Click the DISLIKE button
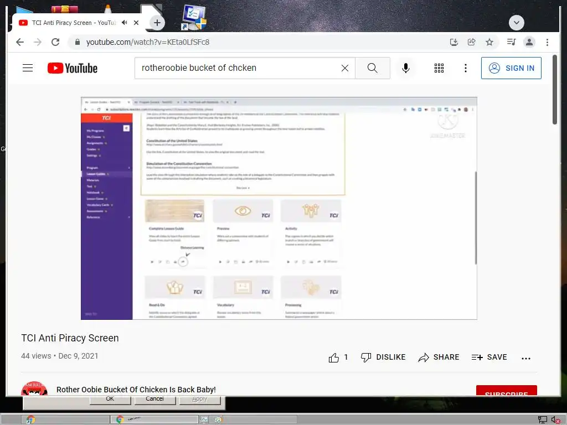 (383, 357)
